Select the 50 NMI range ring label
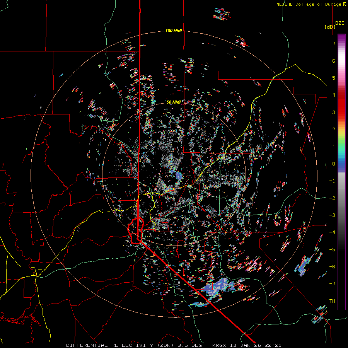The width and height of the screenshot is (348, 348). pyautogui.click(x=174, y=102)
